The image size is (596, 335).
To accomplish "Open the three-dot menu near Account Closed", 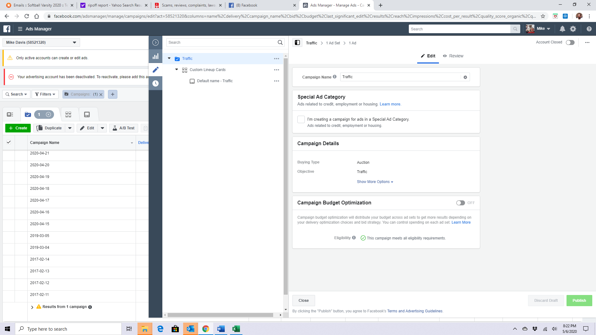I will (x=587, y=42).
